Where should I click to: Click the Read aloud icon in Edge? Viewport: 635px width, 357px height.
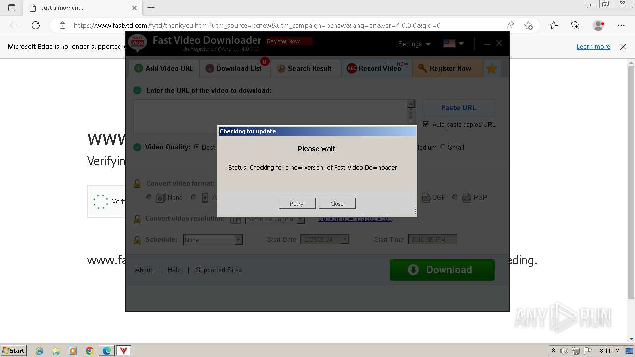point(510,25)
